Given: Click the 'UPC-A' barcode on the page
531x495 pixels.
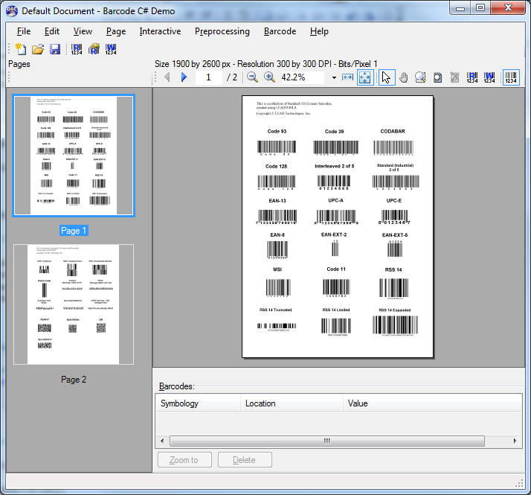Looking at the screenshot, I should [336, 217].
